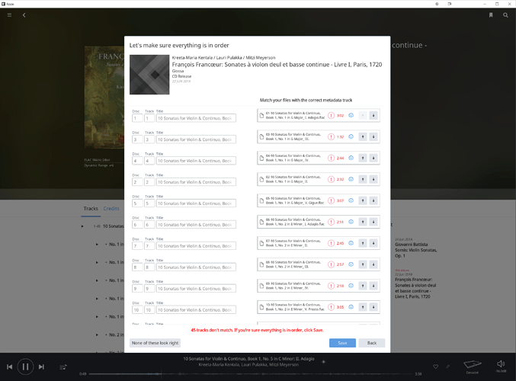Click now-playing title No. 5 in C Minor
Image resolution: width=516 pixels, height=381 pixels.
248,359
